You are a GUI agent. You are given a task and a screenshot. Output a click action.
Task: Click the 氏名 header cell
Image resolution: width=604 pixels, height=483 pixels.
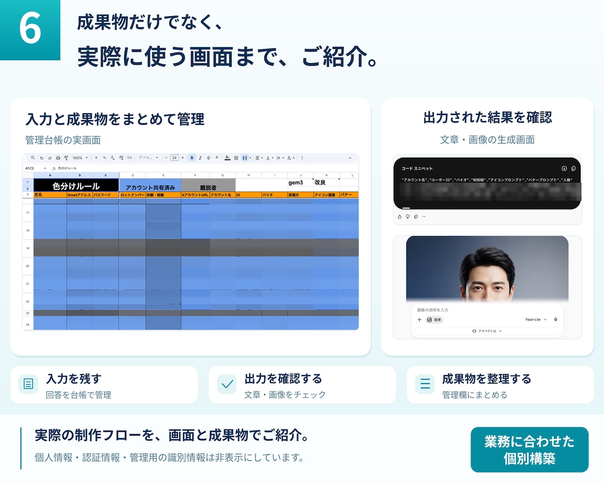(50, 195)
